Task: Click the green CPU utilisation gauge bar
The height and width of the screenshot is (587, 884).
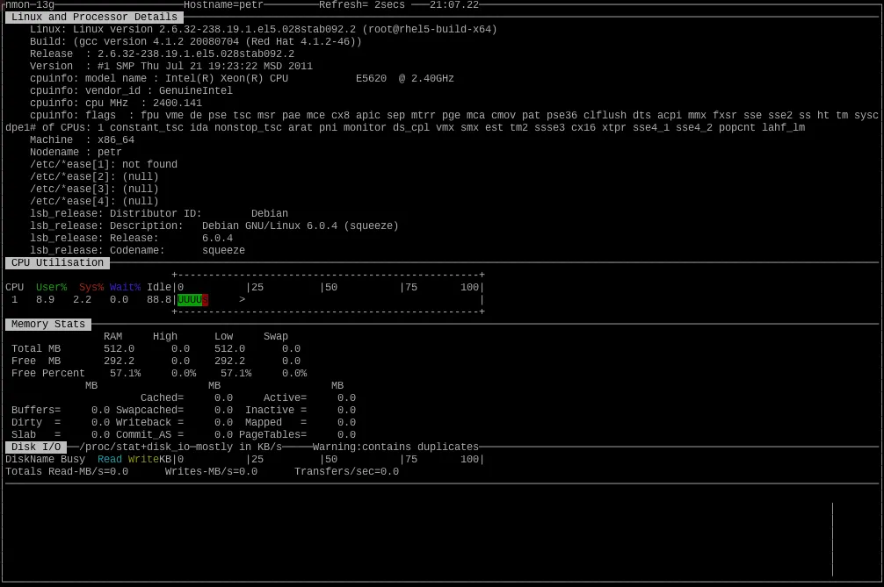Action: (191, 299)
